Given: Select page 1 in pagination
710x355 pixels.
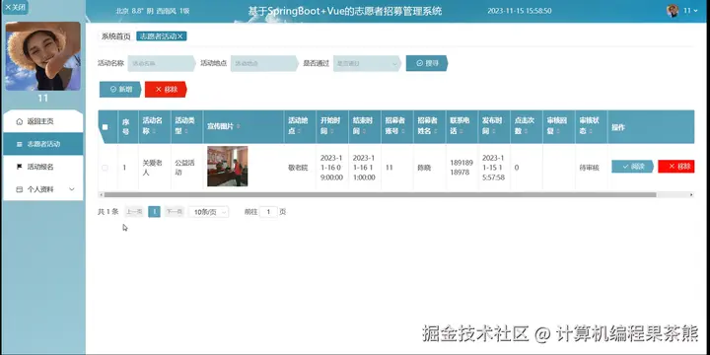Looking at the screenshot, I should (x=154, y=211).
